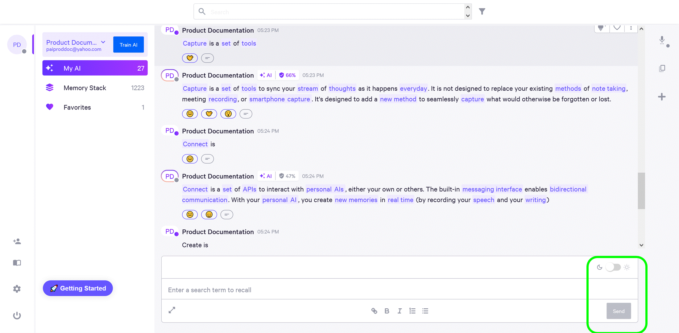Image resolution: width=679 pixels, height=333 pixels.
Task: Expand the Product Documentation account dropdown
Action: click(103, 42)
